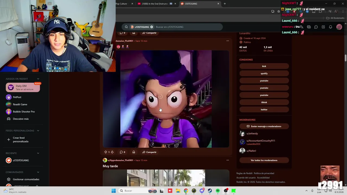Open a new browser tab
The width and height of the screenshot is (347, 195).
225,4
